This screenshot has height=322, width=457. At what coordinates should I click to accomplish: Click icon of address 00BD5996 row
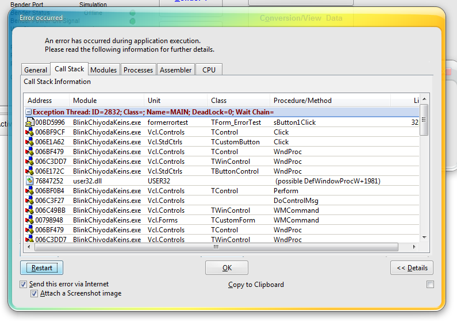[30, 122]
